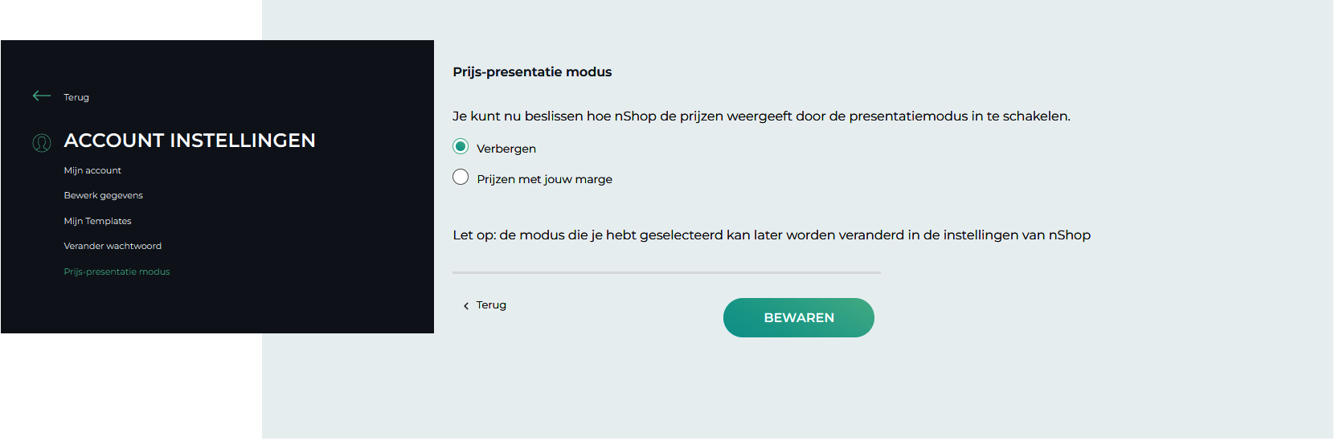Click the Prijzen met jouw marge label
The width and height of the screenshot is (1335, 441).
pyautogui.click(x=545, y=179)
